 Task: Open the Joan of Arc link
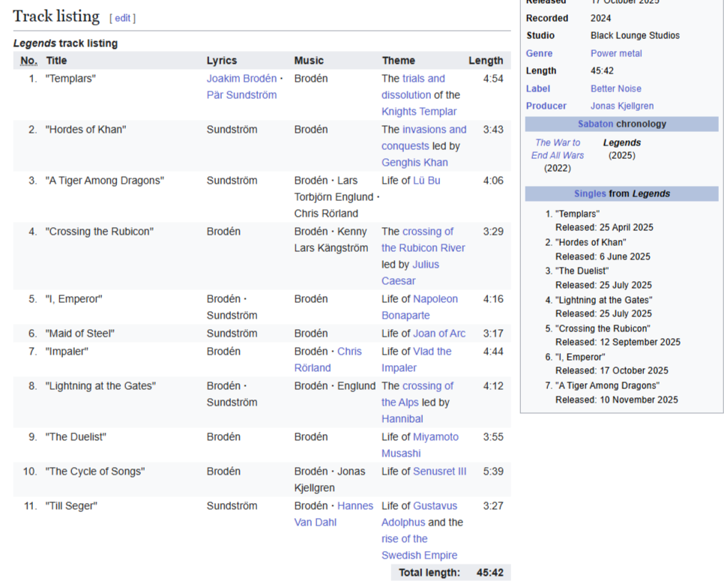[439, 334]
